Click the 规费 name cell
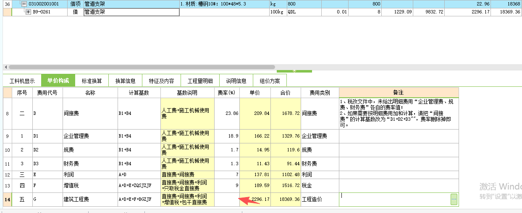 click(x=90, y=150)
